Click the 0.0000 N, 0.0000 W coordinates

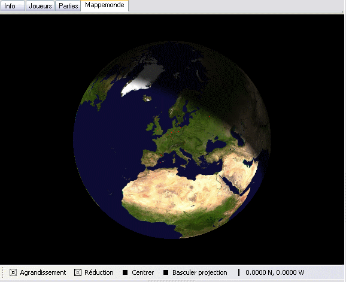(x=275, y=273)
